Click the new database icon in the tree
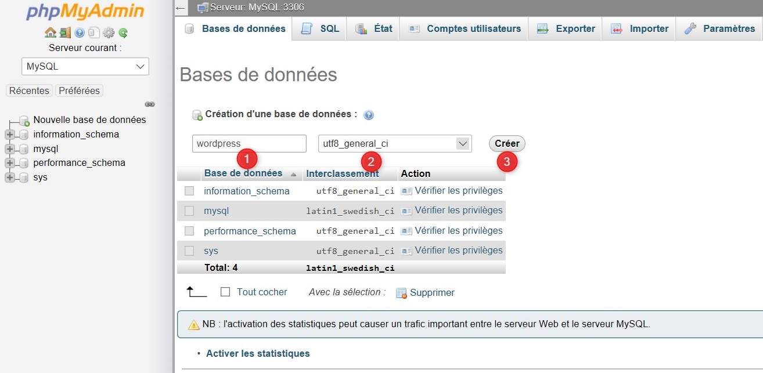 click(x=24, y=121)
